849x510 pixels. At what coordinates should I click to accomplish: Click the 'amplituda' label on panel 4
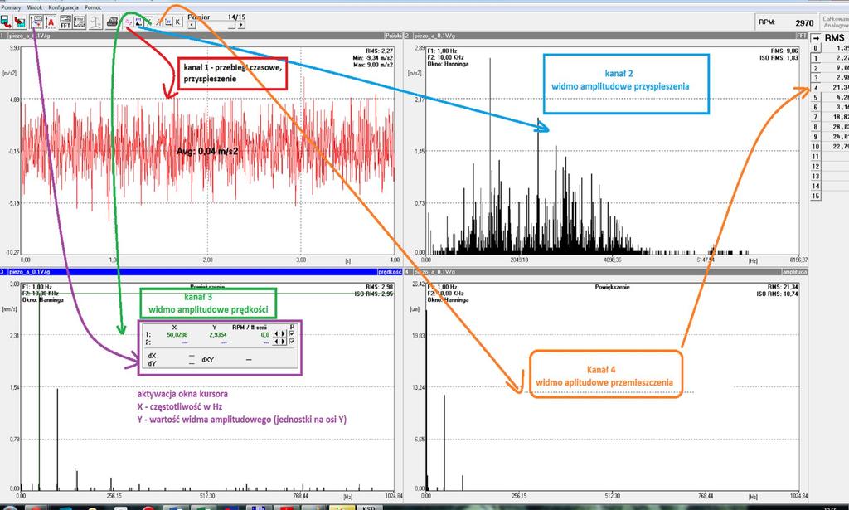(x=795, y=272)
